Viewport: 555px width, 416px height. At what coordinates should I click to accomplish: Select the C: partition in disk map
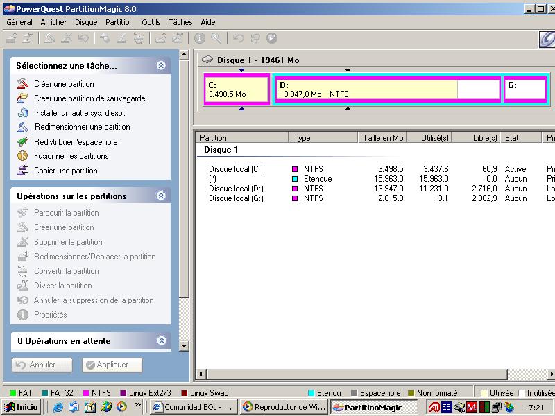point(237,89)
